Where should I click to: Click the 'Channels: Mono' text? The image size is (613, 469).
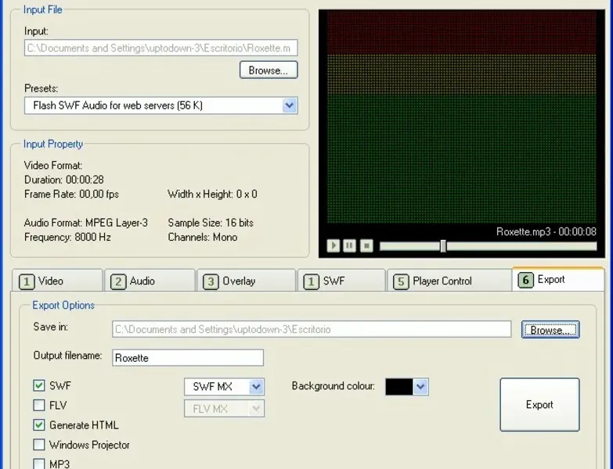pos(203,237)
